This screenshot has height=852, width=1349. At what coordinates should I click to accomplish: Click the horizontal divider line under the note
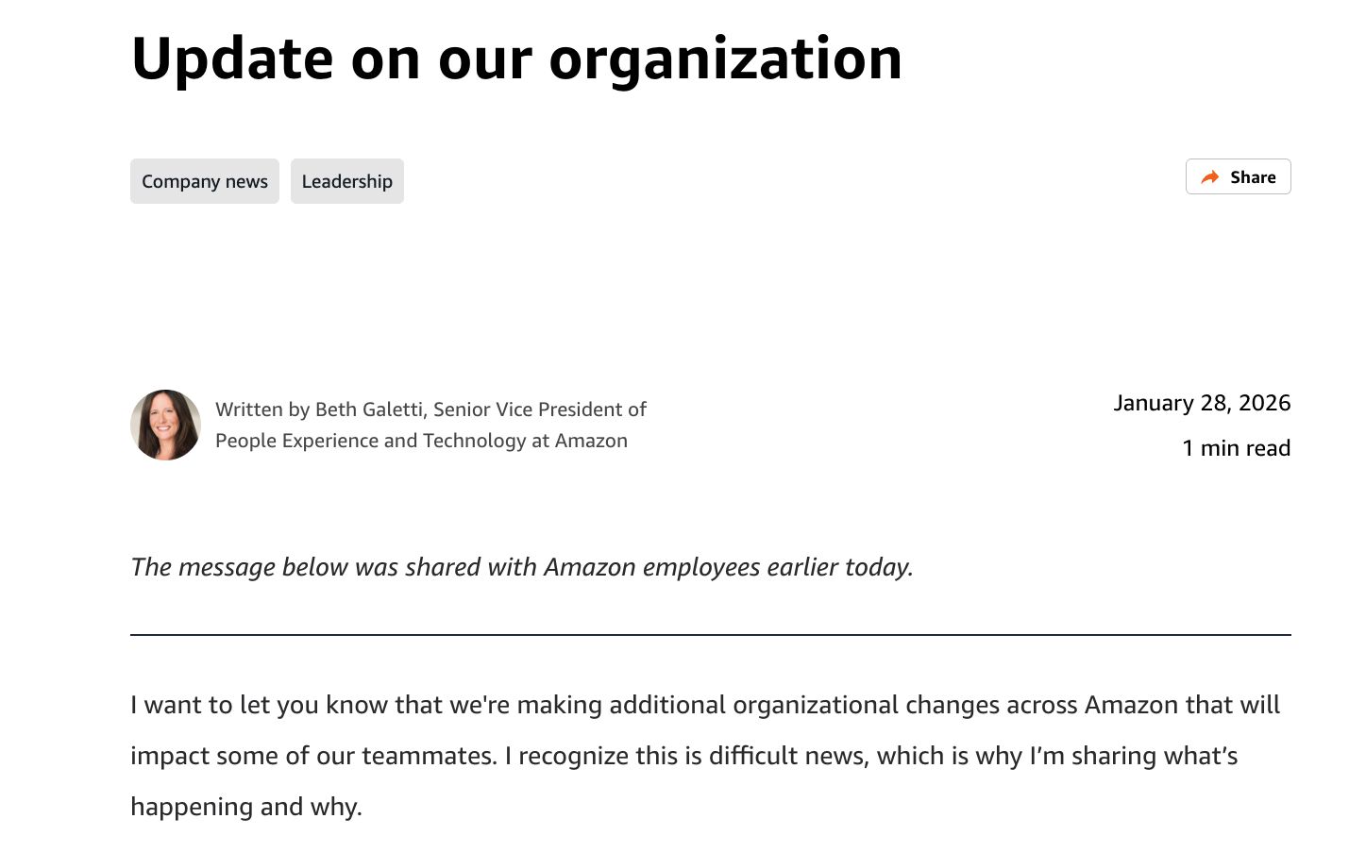pyautogui.click(x=710, y=635)
